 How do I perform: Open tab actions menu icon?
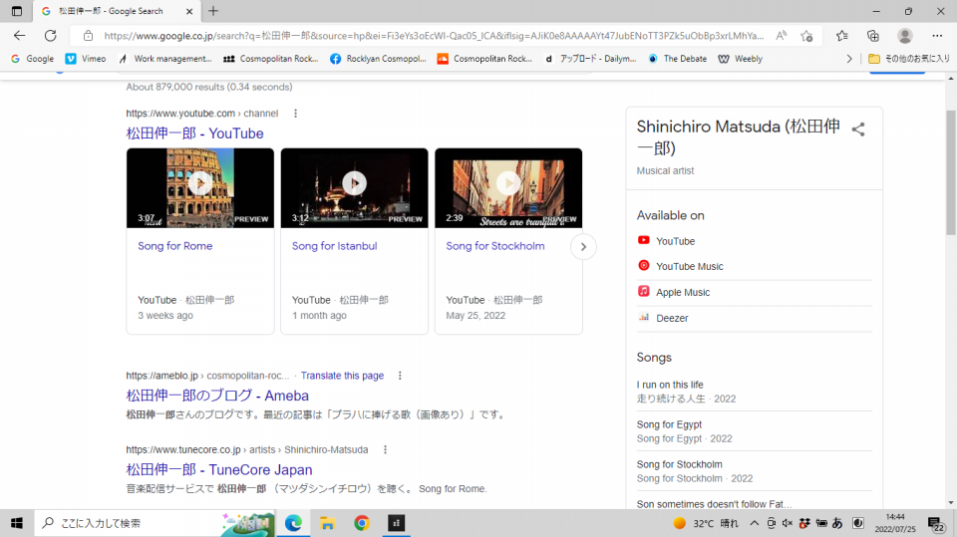[17, 11]
